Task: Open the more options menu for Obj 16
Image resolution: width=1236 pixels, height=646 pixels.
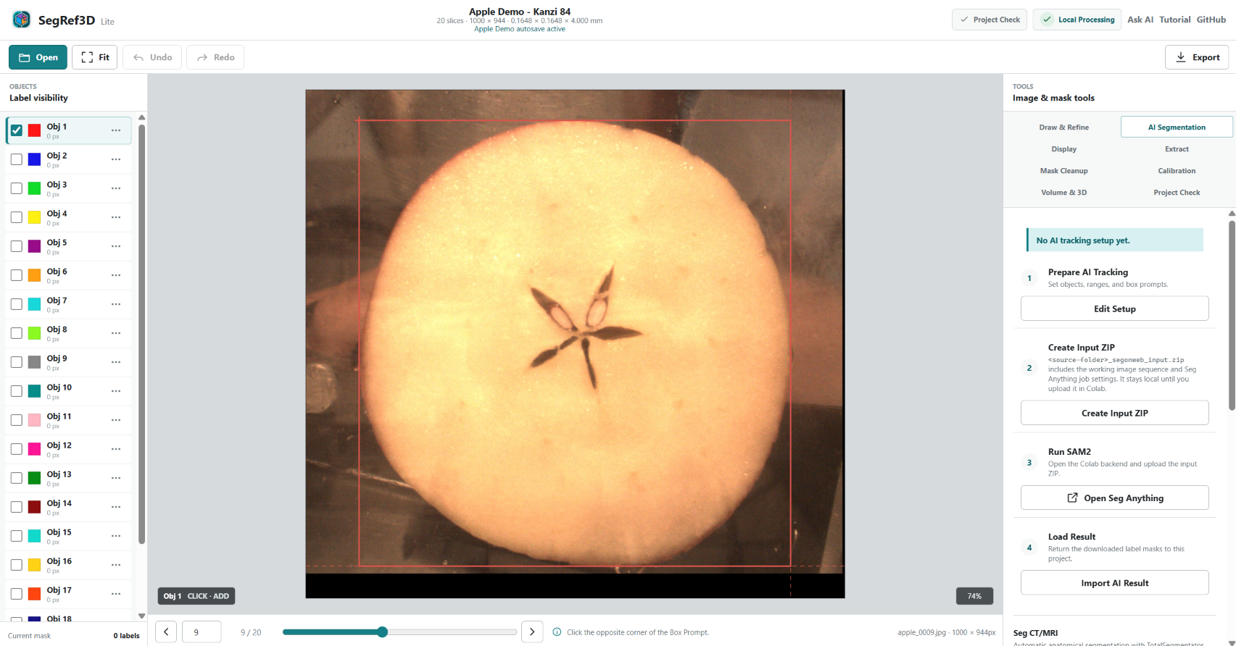Action: pyautogui.click(x=116, y=565)
